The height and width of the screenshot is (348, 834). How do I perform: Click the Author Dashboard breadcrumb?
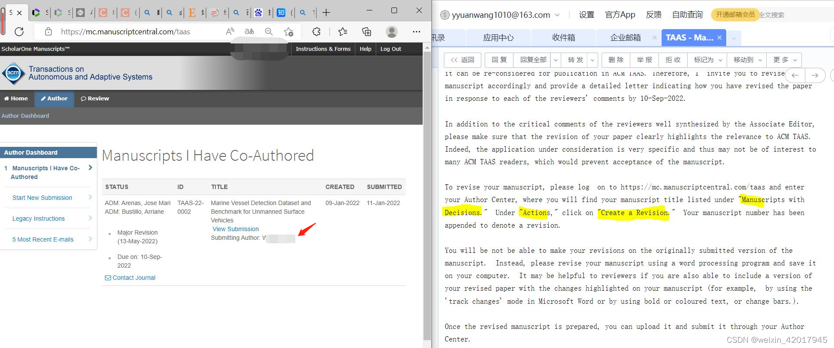[25, 116]
